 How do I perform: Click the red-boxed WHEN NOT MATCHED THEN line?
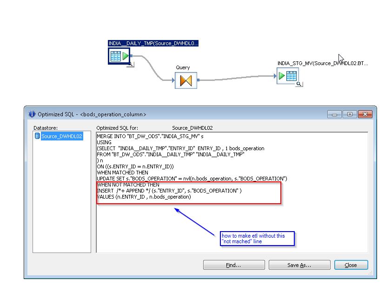click(x=130, y=185)
